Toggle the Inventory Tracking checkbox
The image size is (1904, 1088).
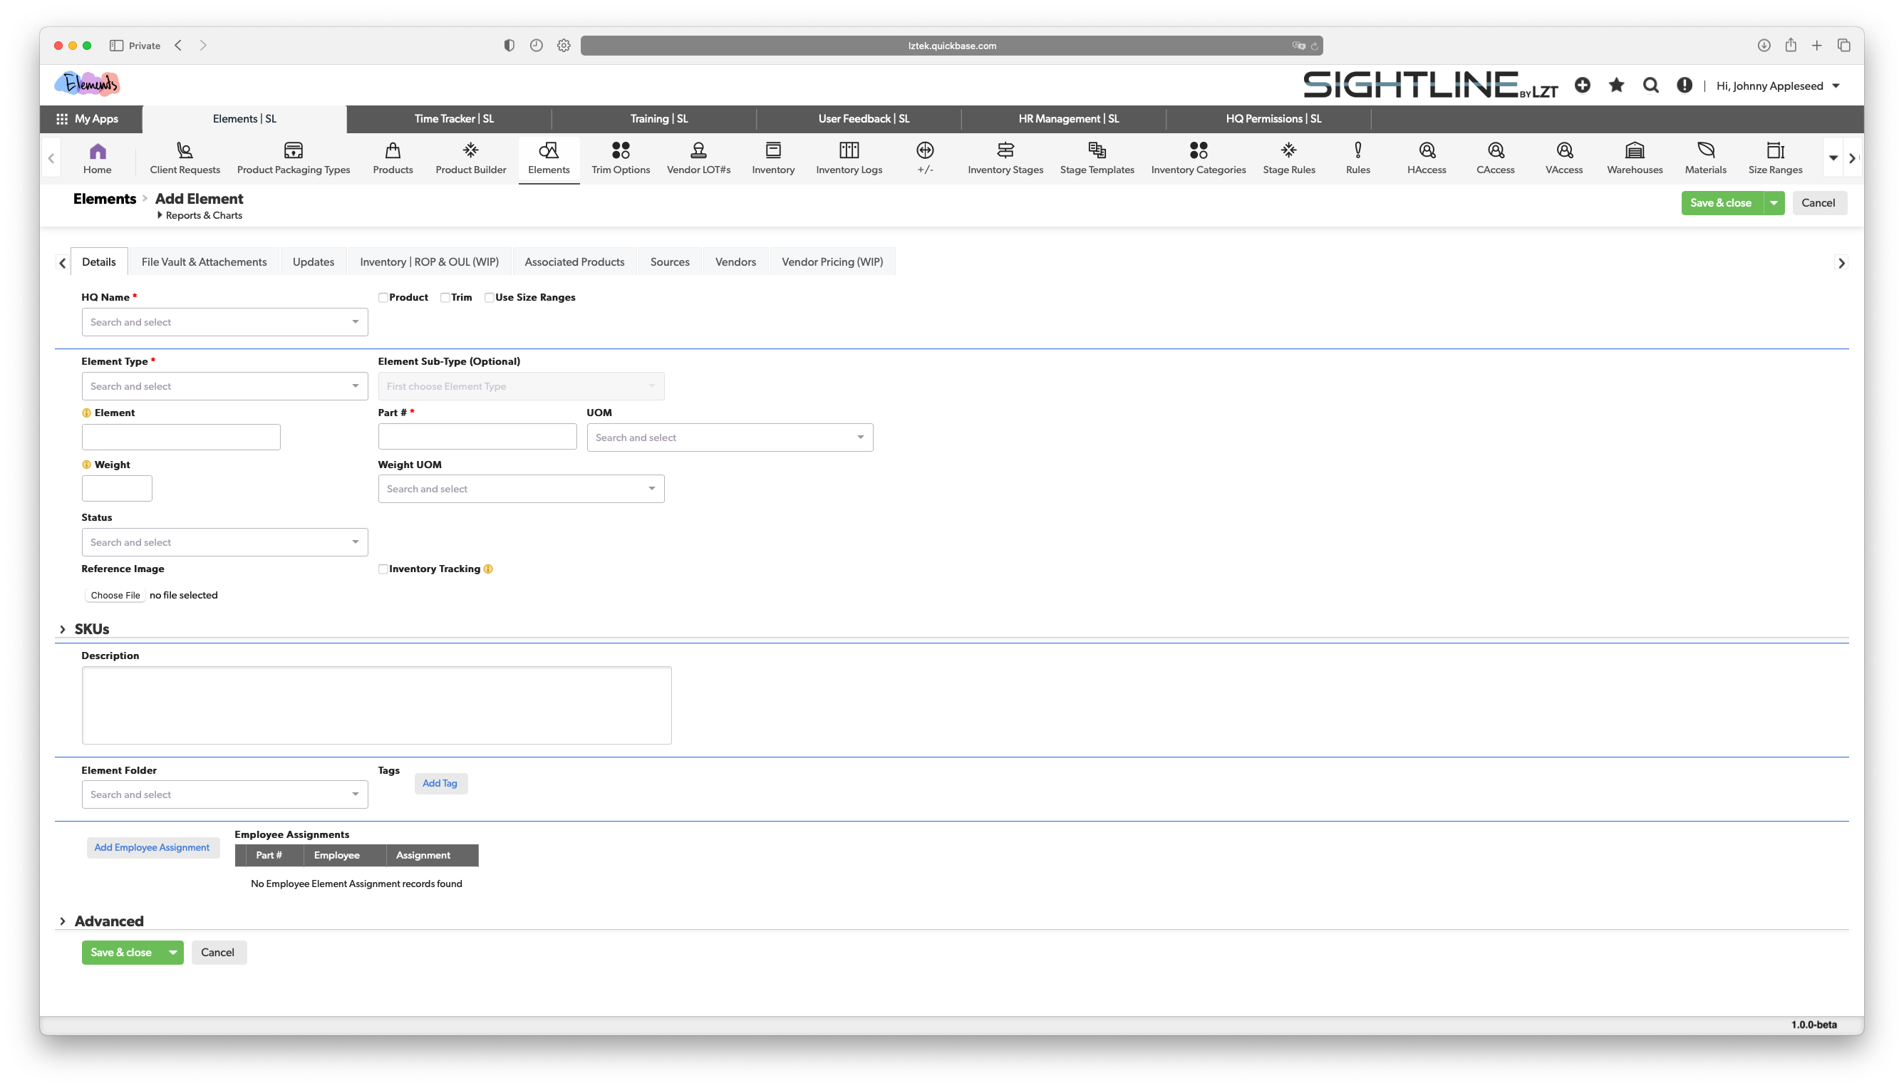(x=383, y=569)
